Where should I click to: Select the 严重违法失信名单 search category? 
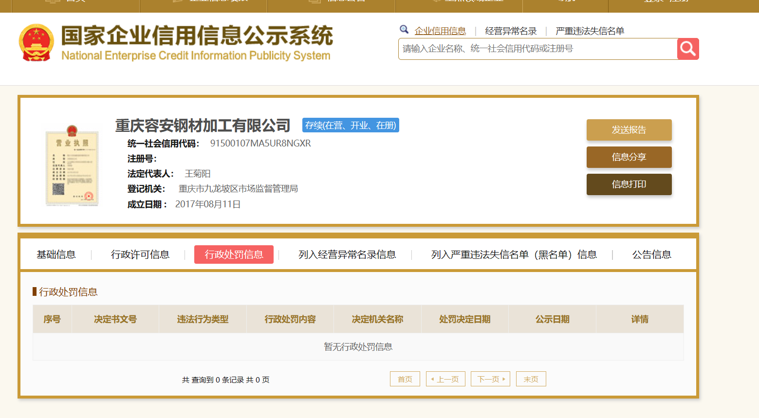click(x=590, y=31)
